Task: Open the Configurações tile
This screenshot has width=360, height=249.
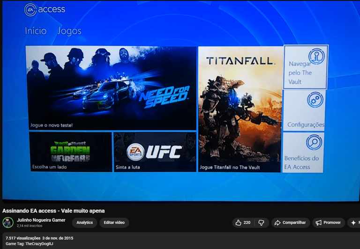Action: pyautogui.click(x=304, y=110)
